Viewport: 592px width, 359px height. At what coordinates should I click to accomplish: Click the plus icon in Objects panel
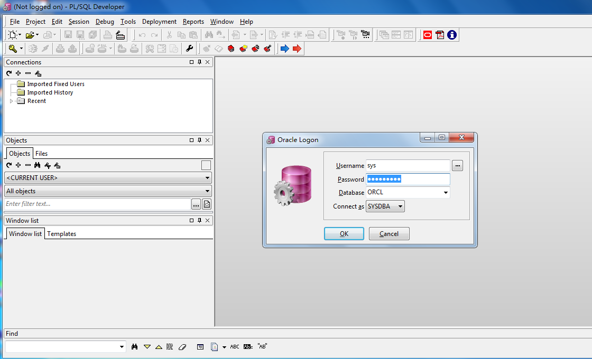(x=18, y=165)
